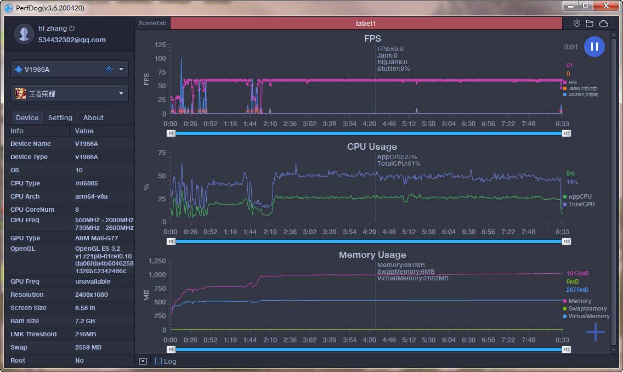Enable the Log checkbox
The height and width of the screenshot is (372, 623).
coord(158,361)
